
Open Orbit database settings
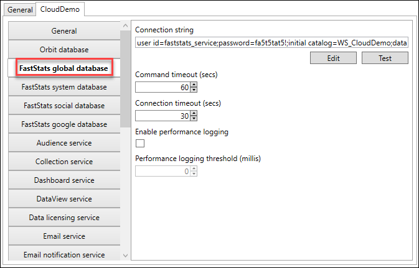64,50
